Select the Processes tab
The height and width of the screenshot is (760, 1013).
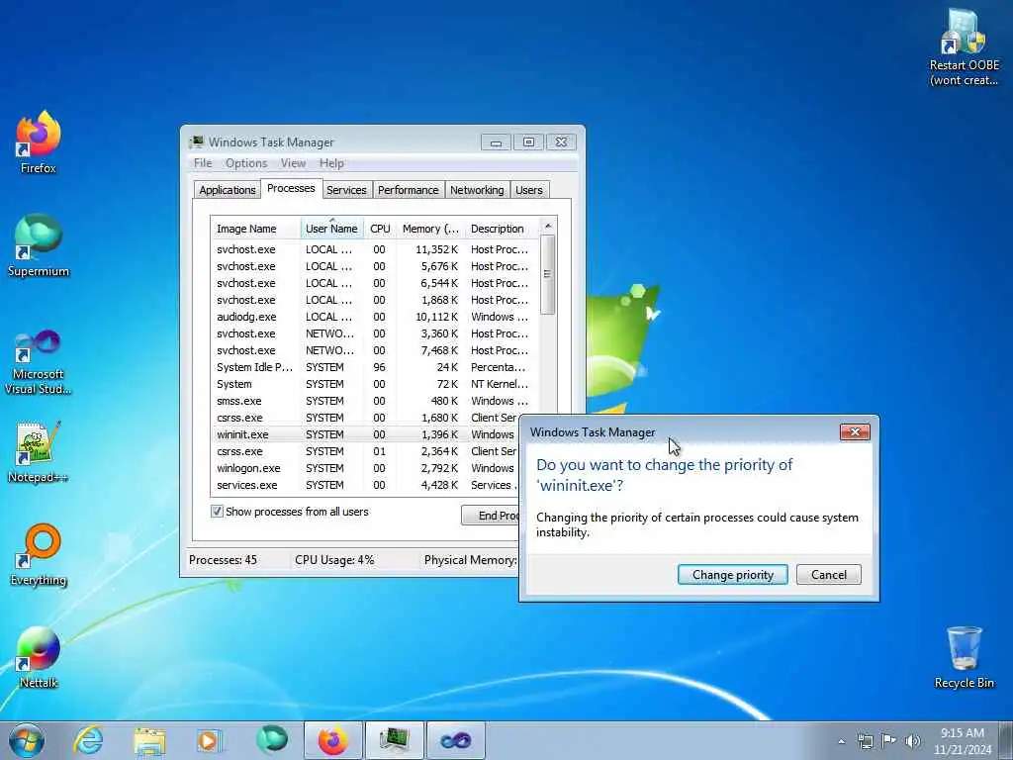(291, 188)
